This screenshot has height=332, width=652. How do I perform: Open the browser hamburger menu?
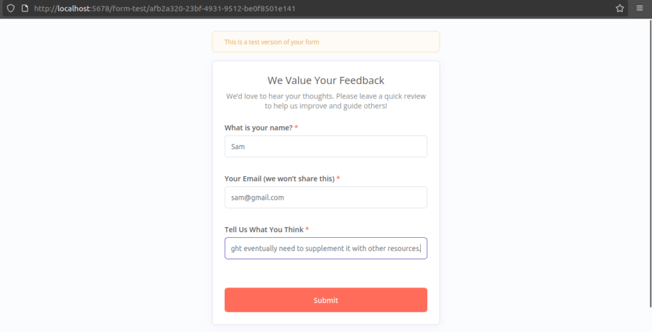pyautogui.click(x=640, y=9)
